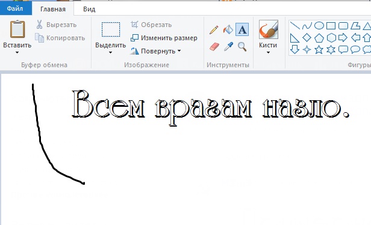The height and width of the screenshot is (225, 371).
Task: Click the Вырезать cut button
Action: click(x=57, y=25)
